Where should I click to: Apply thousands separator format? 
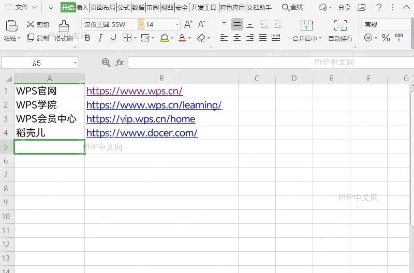[x=398, y=38]
